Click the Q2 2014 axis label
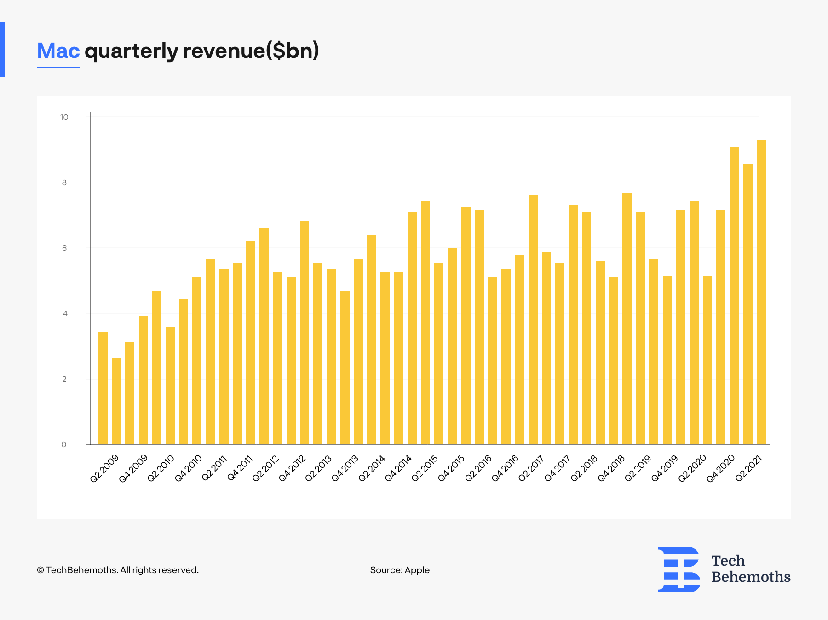Image resolution: width=828 pixels, height=620 pixels. coord(372,468)
